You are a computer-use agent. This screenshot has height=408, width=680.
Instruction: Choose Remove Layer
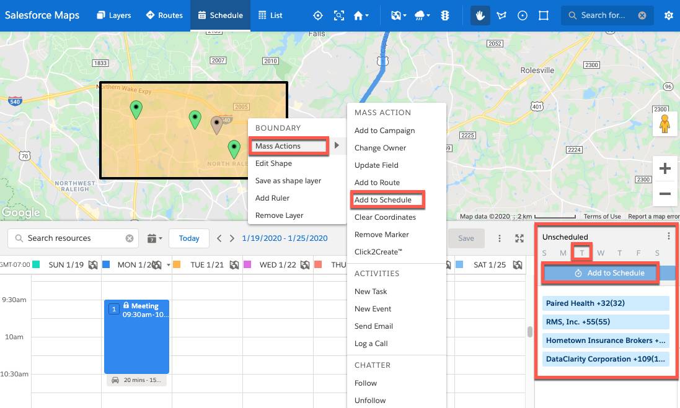(x=280, y=215)
